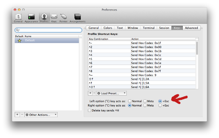219x138 pixels.
Task: Select the row Send ^[ [1;6A
Action: click(x=142, y=87)
